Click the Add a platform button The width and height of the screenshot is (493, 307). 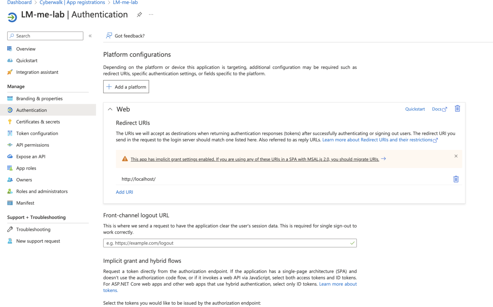(x=126, y=86)
